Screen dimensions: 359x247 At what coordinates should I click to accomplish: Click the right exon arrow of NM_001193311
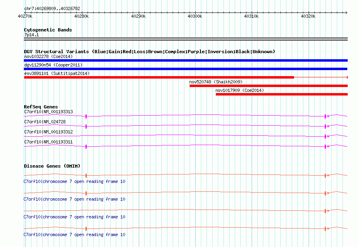tap(327, 147)
